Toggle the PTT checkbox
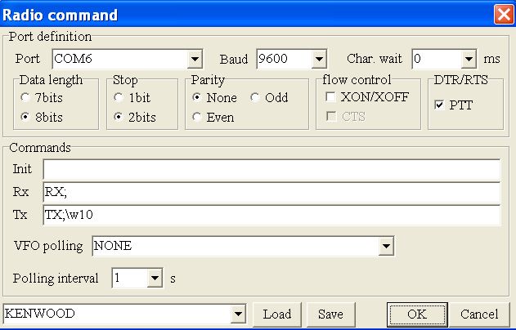The width and height of the screenshot is (516, 330). tap(440, 105)
